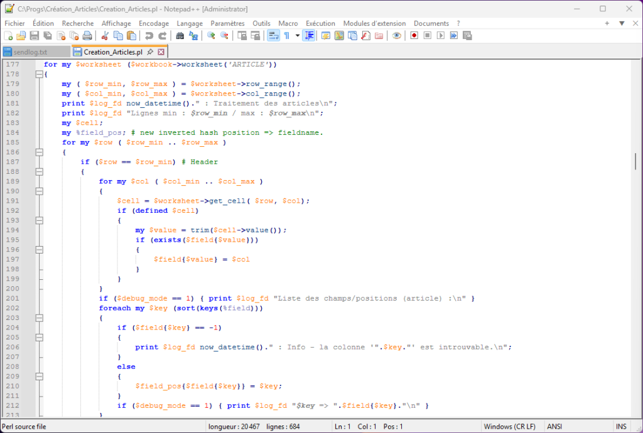Screen dimensions: 643x433
Task: Show the Document Map panel icon
Action: click(x=339, y=36)
